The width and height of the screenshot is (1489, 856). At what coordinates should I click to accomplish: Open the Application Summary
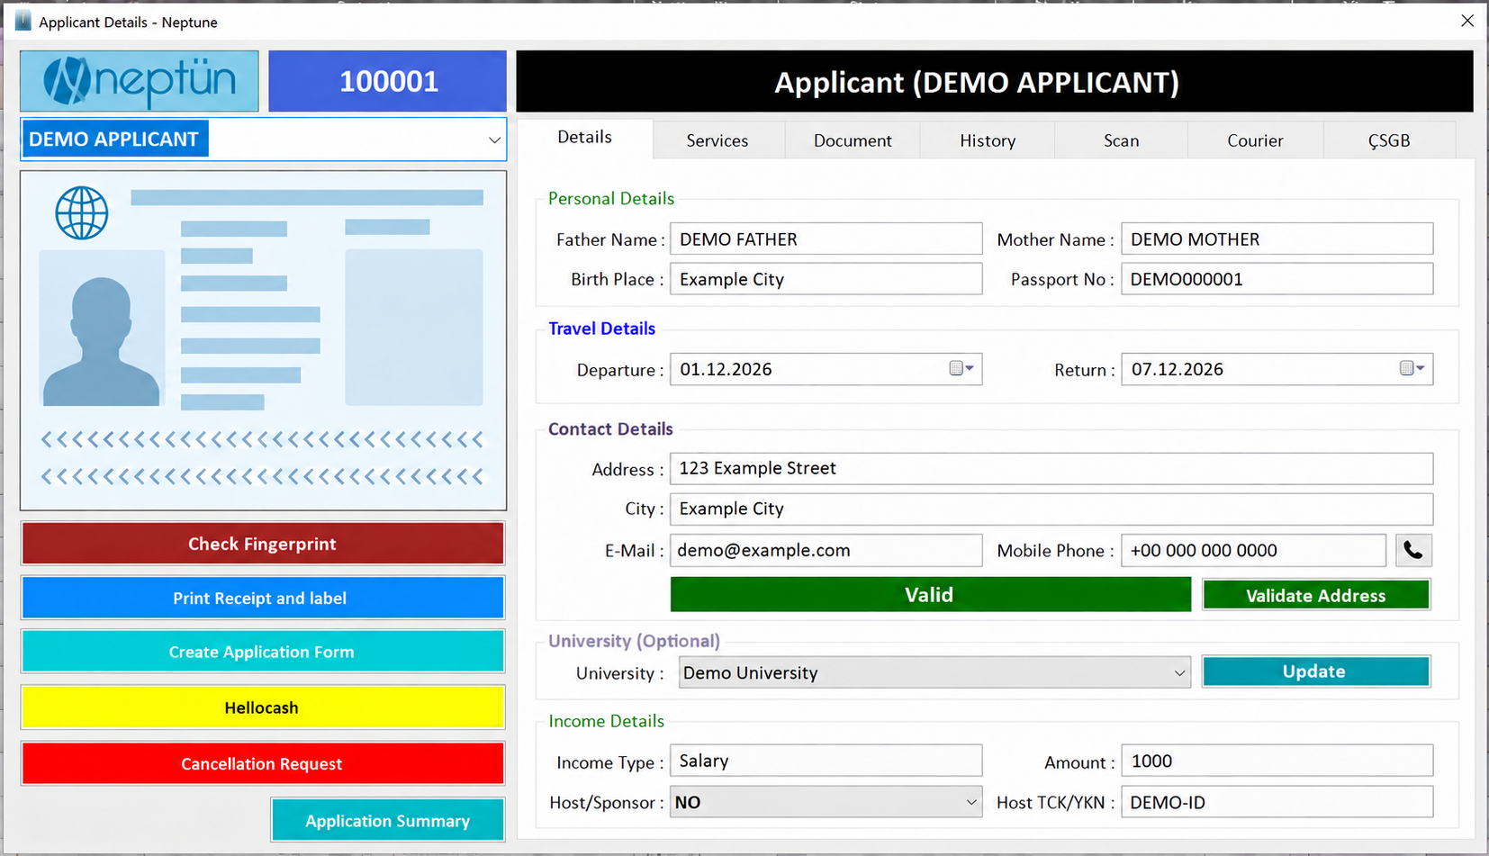(388, 820)
